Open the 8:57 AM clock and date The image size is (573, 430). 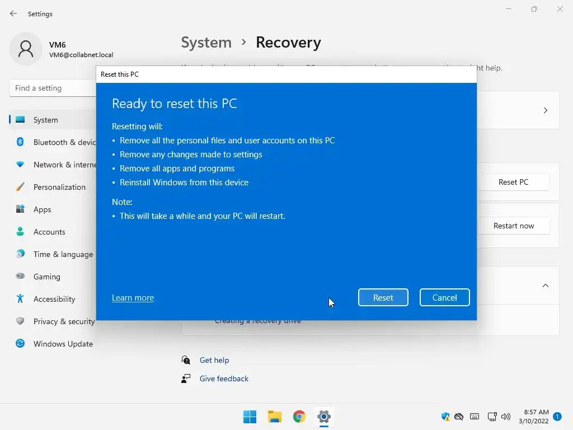coord(534,417)
